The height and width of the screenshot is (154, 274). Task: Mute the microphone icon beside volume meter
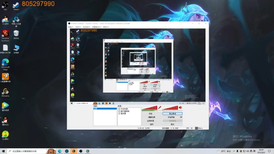tap(160, 107)
